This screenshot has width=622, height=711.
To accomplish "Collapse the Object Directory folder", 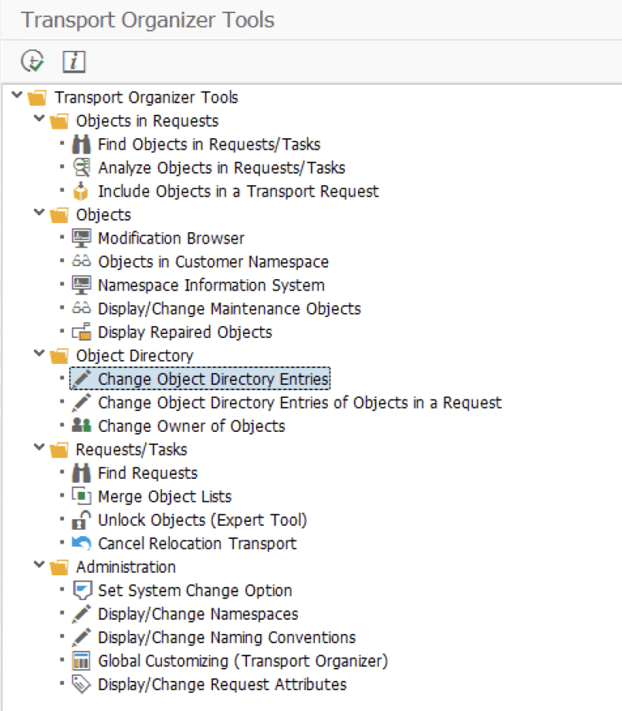I will coord(38,355).
